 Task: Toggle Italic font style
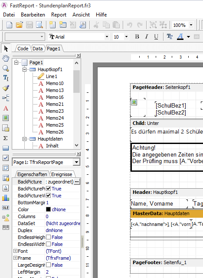tap(147, 36)
